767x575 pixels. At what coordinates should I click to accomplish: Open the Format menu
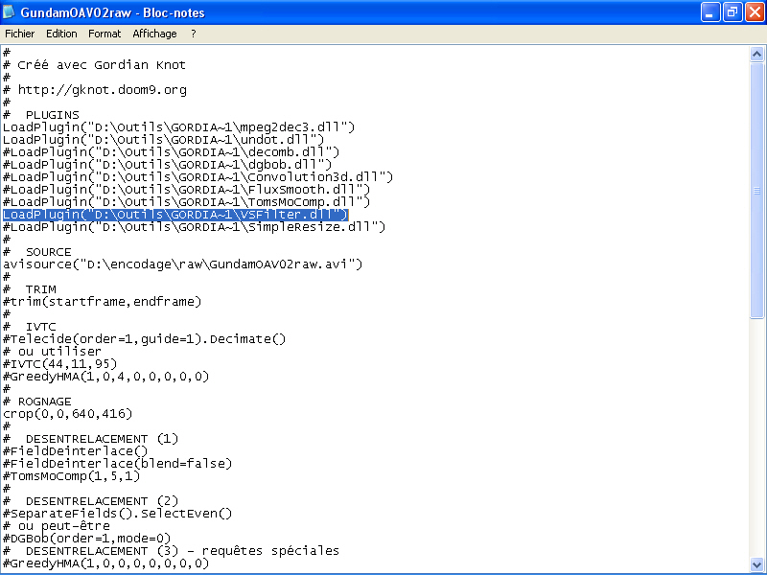click(105, 34)
